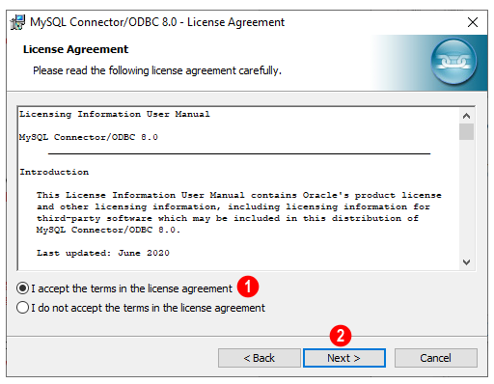
Task: Go to the previous step with Back
Action: [260, 358]
